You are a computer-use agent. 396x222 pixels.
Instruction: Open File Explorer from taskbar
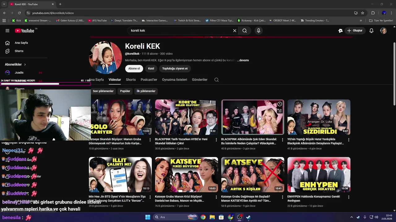coord(212,217)
